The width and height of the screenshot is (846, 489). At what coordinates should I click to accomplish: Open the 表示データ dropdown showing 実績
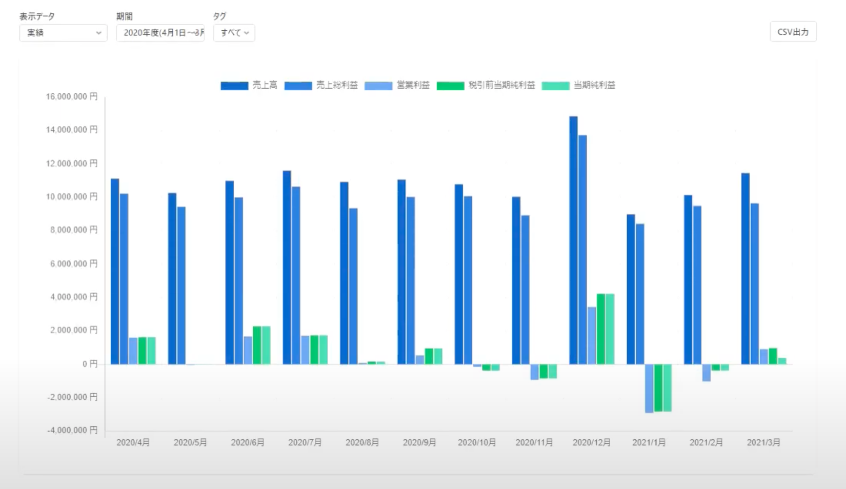pos(63,33)
